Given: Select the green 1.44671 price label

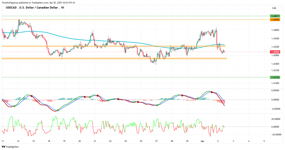Looking at the screenshot, I should click(x=275, y=16).
